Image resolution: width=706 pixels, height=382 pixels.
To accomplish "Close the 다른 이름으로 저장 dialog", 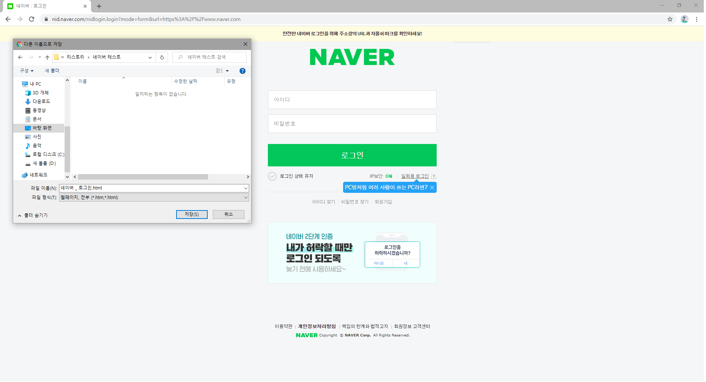I will coord(245,44).
